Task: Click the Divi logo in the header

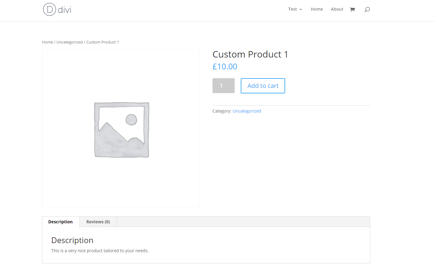Action: (x=57, y=9)
